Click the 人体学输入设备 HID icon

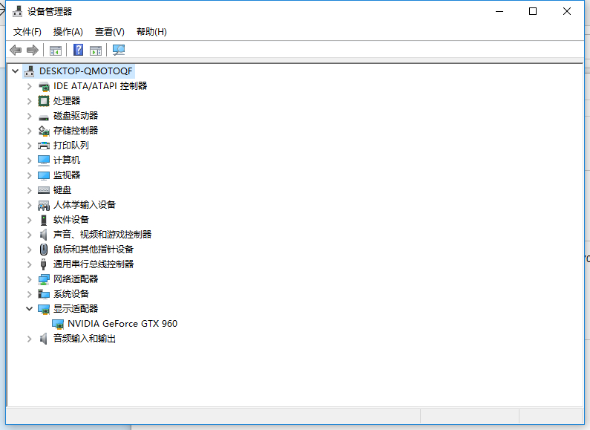[44, 205]
